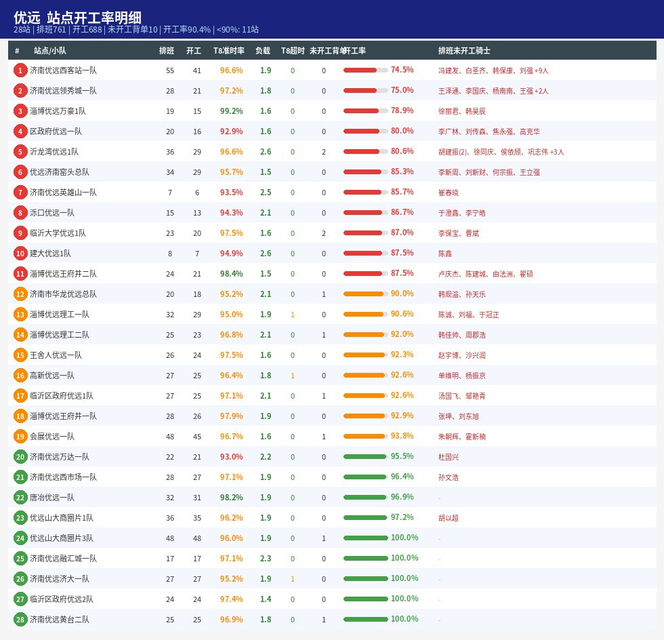Click the 排班未开工骑士 column header
664x640 pixels.
point(464,50)
